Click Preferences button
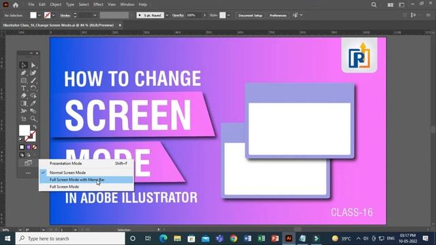Screen dimensions: 436x245 click(278, 15)
